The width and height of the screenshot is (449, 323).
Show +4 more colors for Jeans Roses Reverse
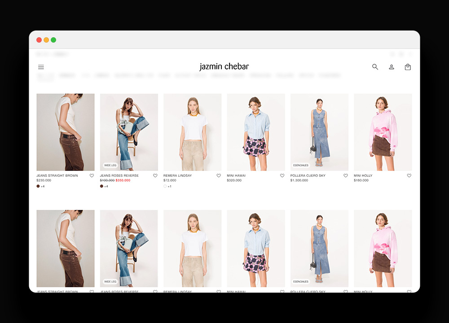point(106,186)
